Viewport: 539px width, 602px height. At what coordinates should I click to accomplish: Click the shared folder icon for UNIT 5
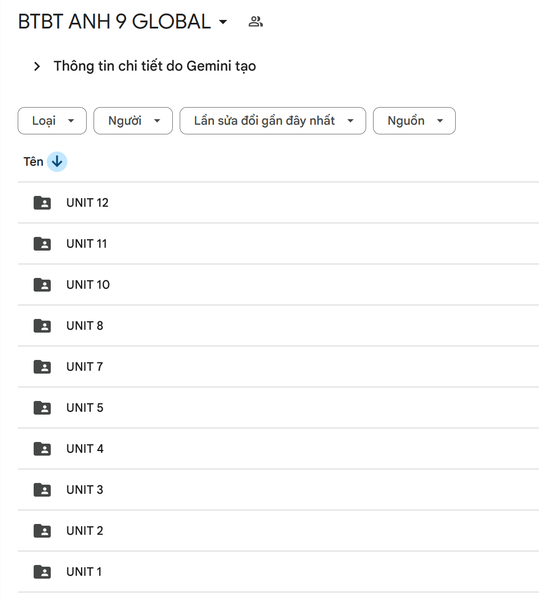[42, 408]
